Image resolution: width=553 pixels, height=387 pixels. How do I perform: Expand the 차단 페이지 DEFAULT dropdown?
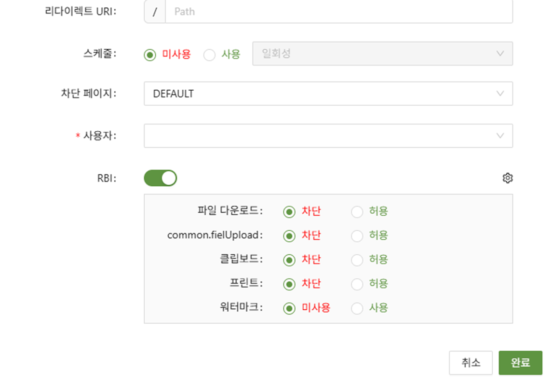pyautogui.click(x=328, y=94)
